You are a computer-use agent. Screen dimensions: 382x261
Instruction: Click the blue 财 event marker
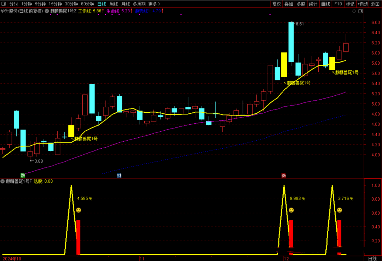point(119,175)
